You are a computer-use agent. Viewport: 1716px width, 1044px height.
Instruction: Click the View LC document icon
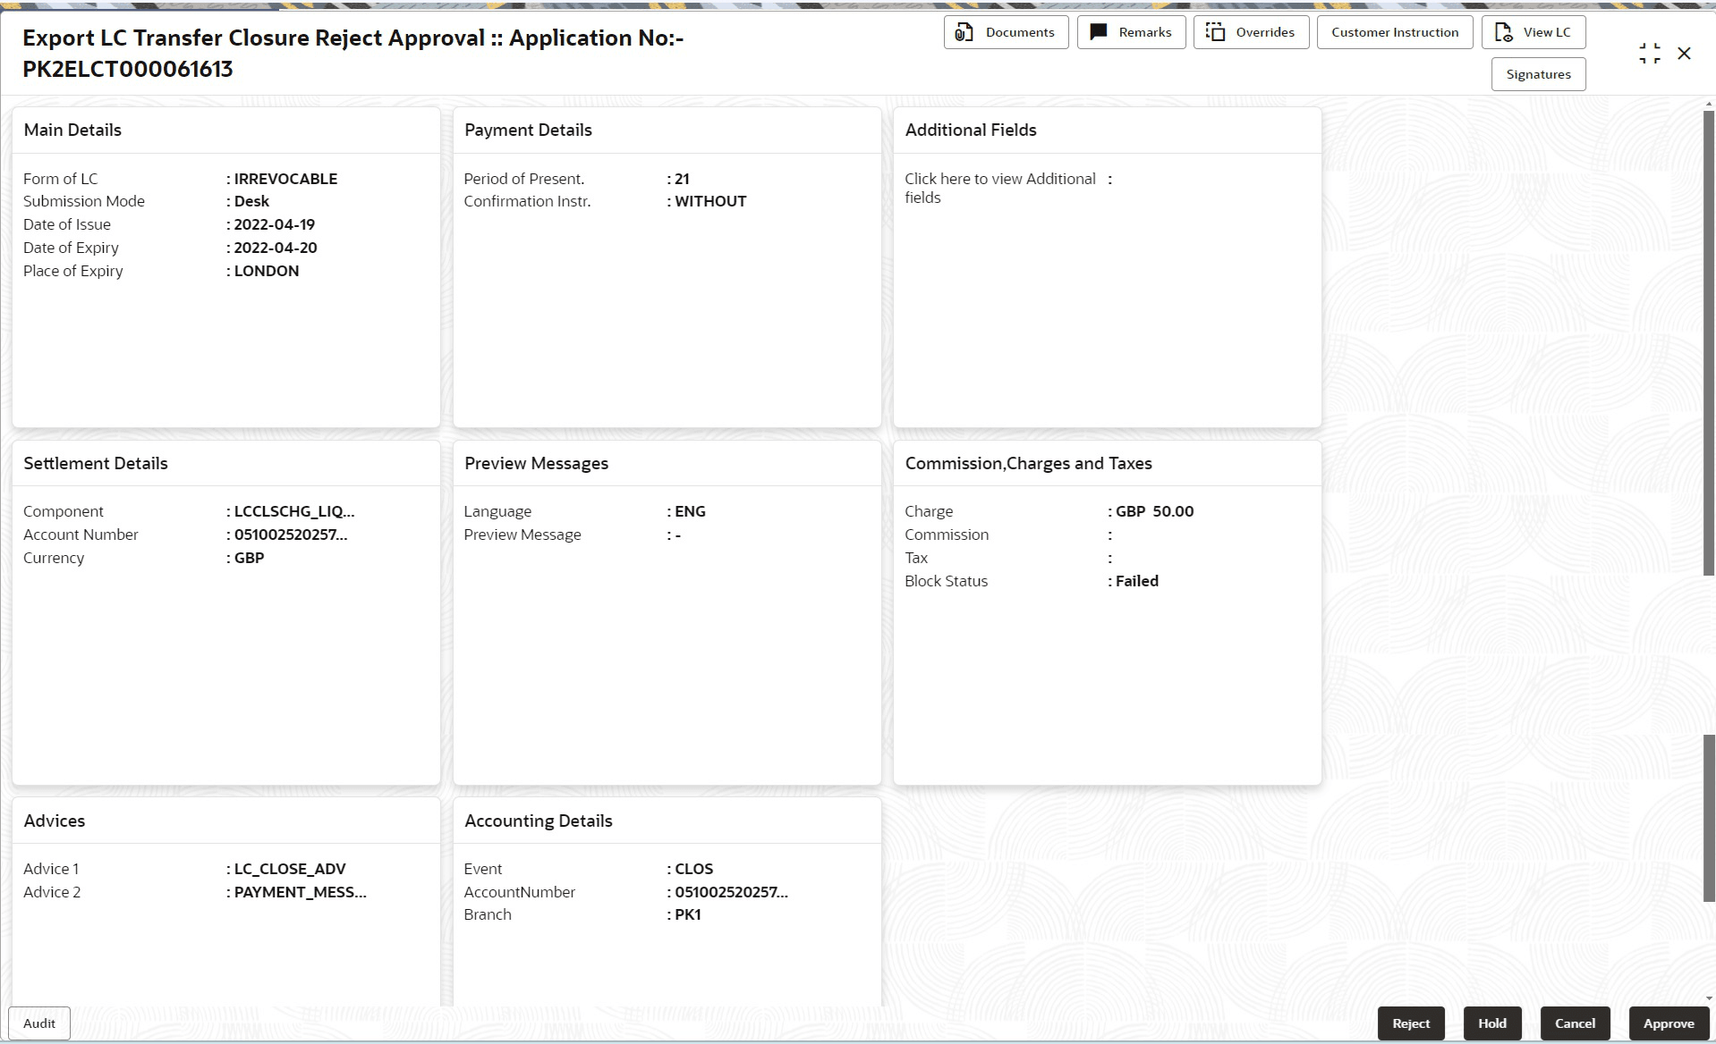point(1504,32)
